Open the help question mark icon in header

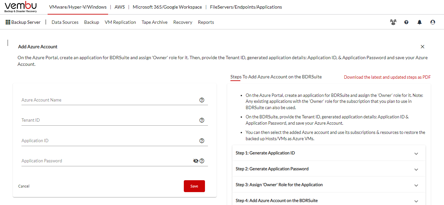tap(406, 22)
